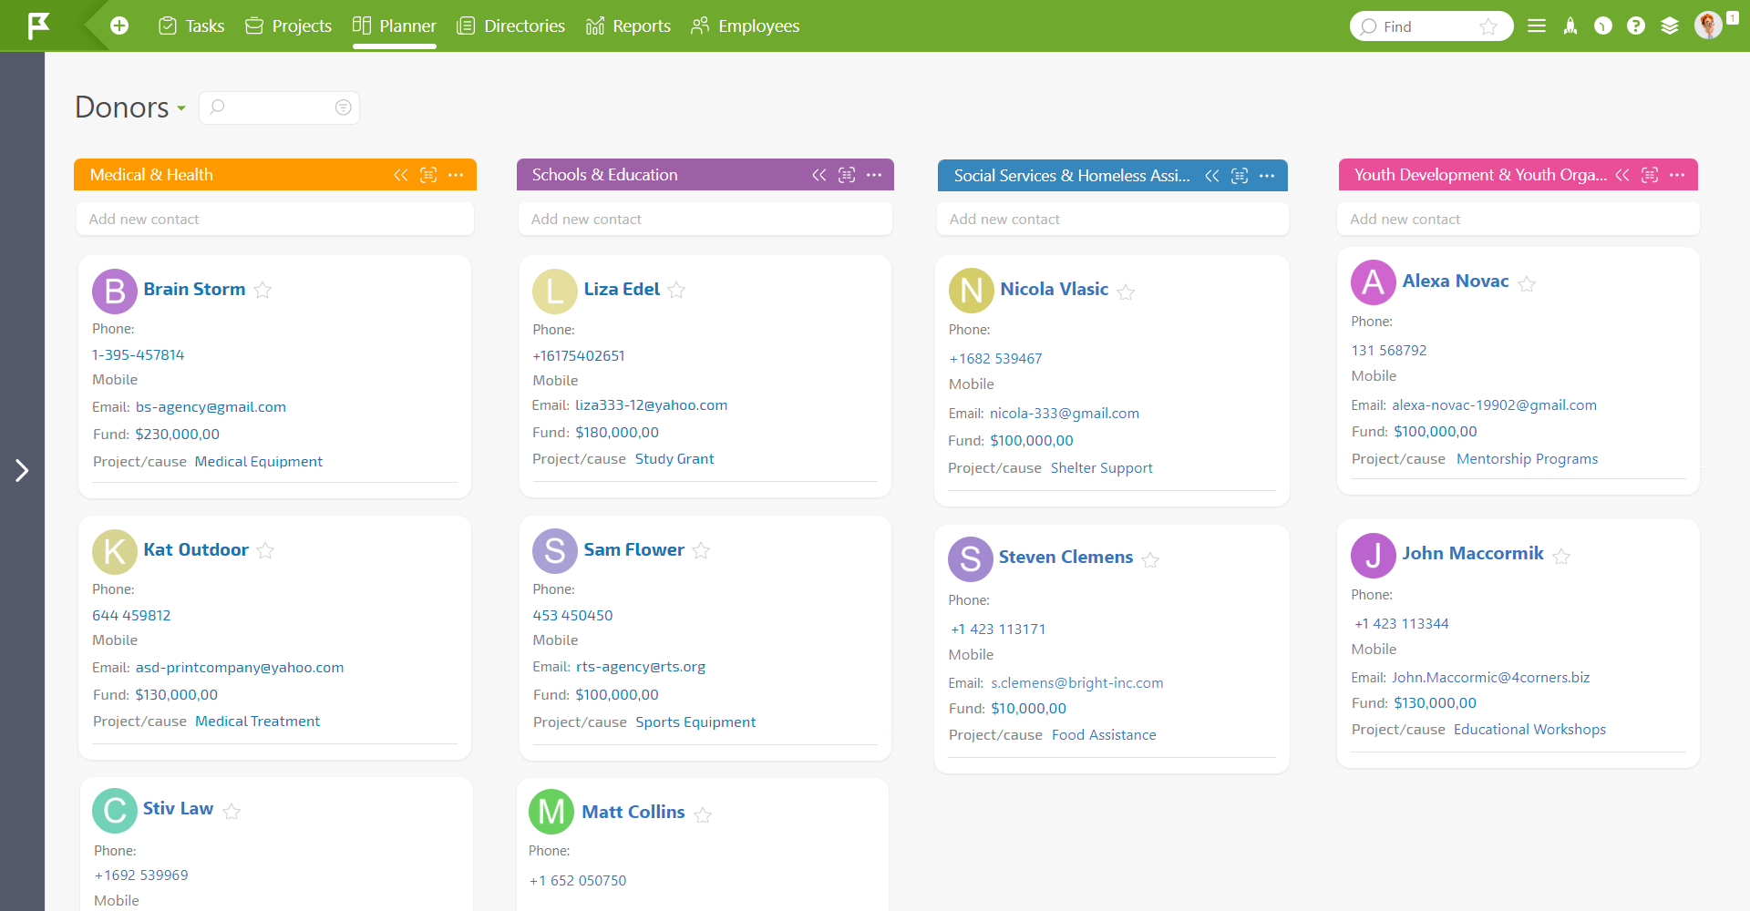The height and width of the screenshot is (911, 1750).
Task: Star the Brain Storm contact
Action: coord(262,290)
